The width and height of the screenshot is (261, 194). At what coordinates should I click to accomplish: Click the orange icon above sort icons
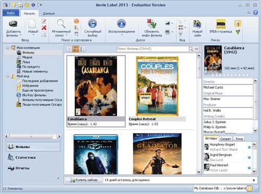(x=76, y=21)
